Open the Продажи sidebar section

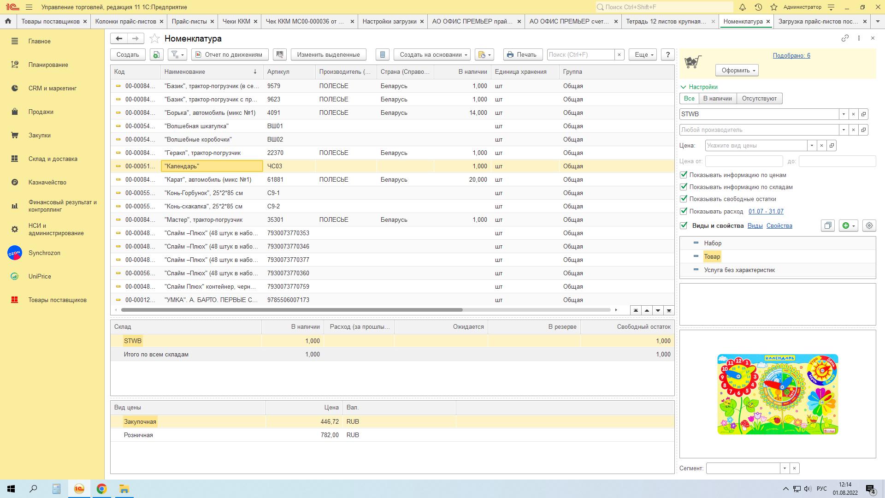(x=41, y=112)
